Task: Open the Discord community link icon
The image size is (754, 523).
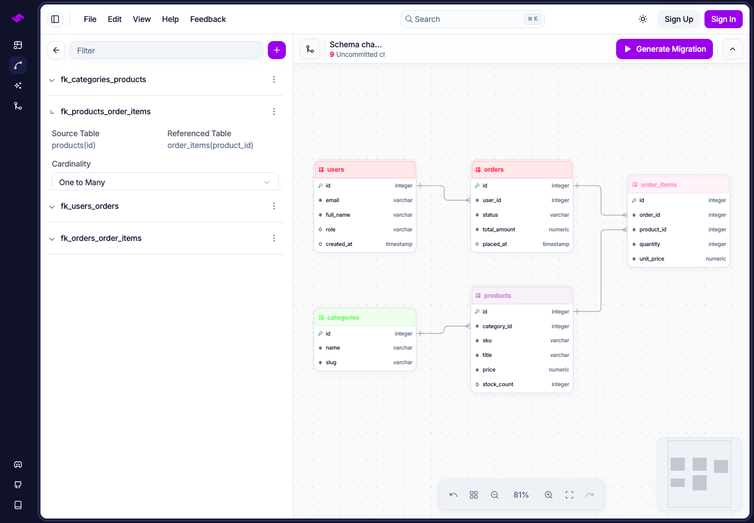Action: pyautogui.click(x=18, y=464)
